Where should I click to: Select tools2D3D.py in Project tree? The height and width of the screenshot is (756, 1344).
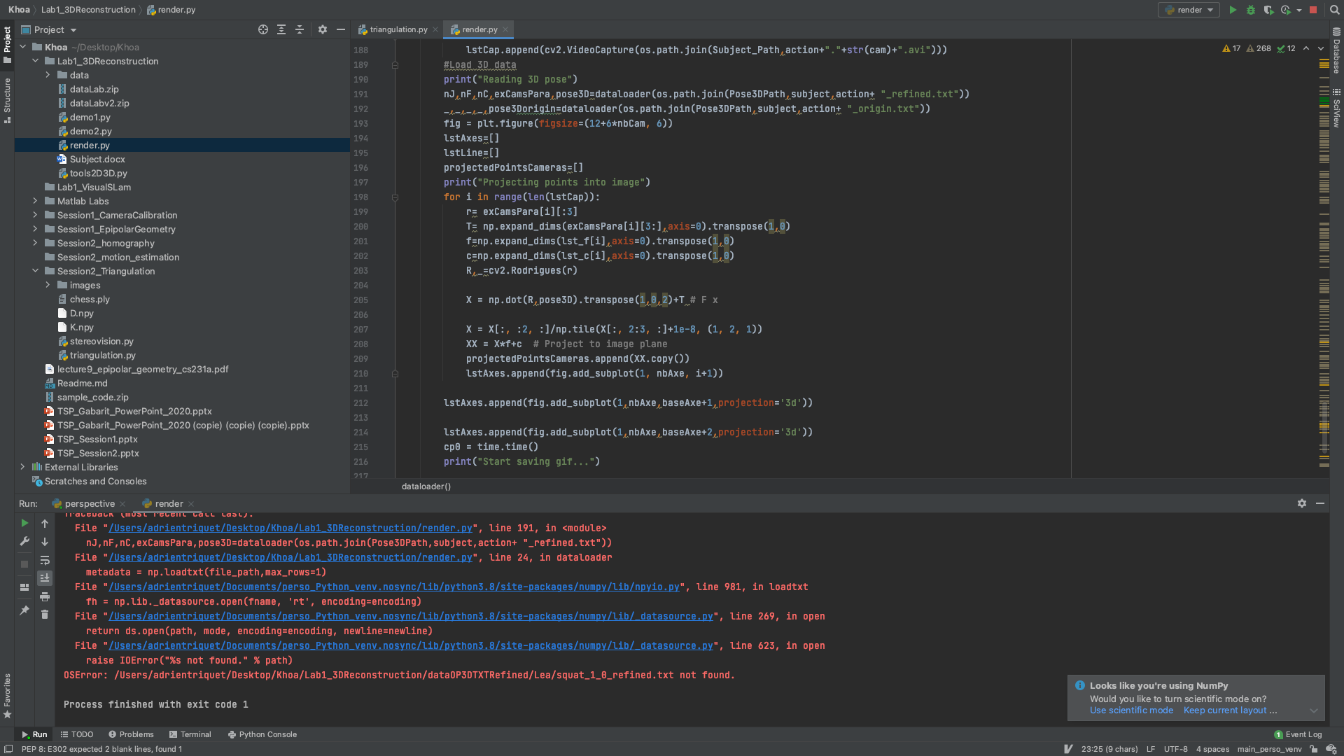[x=98, y=173]
